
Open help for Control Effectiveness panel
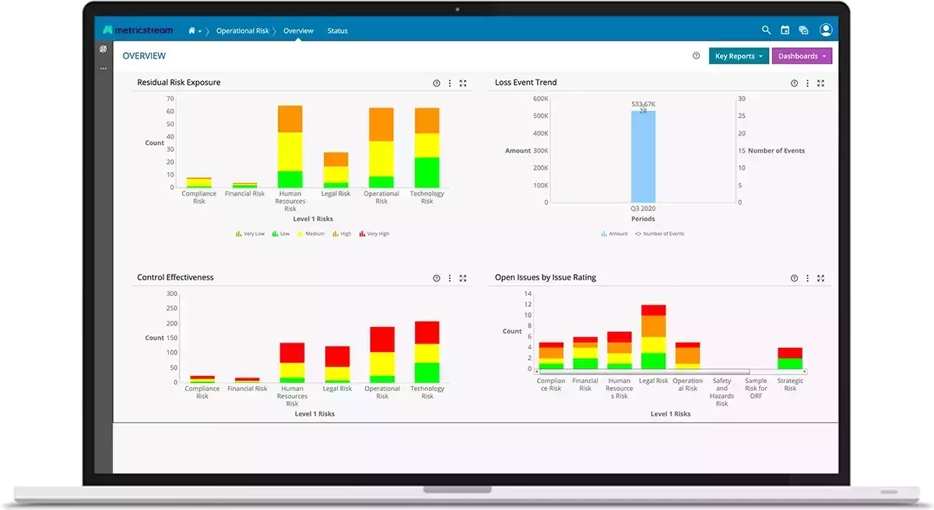tap(436, 278)
